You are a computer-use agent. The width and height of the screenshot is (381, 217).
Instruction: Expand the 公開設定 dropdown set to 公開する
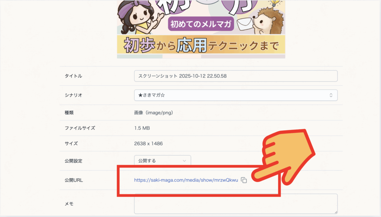162,161
